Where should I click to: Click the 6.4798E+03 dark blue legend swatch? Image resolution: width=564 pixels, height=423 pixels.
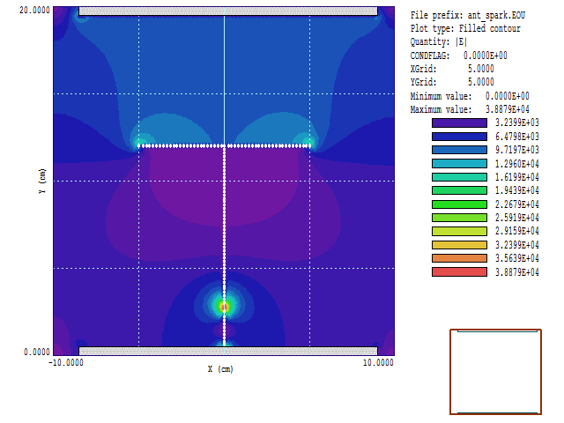[x=459, y=137]
